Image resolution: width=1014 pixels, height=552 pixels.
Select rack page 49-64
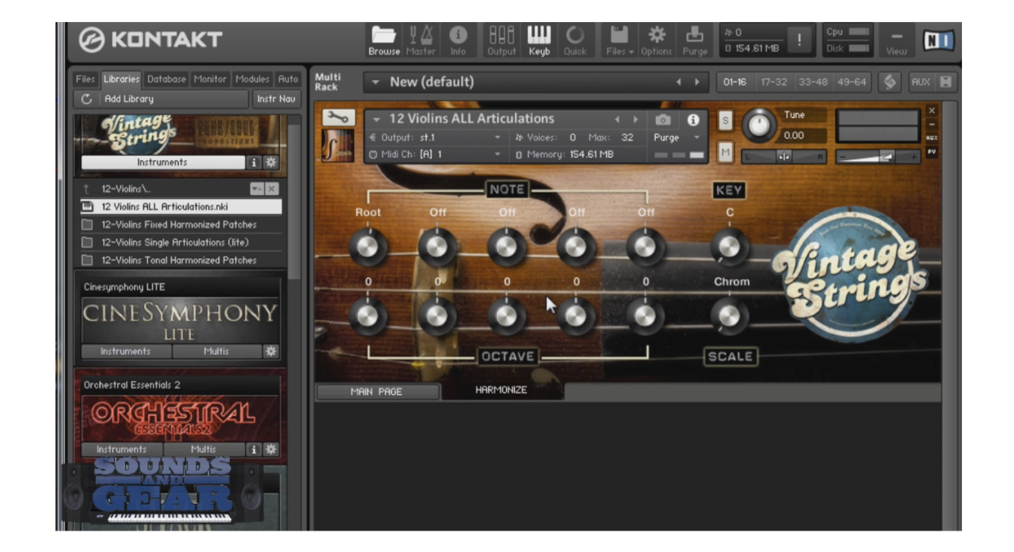pos(852,82)
